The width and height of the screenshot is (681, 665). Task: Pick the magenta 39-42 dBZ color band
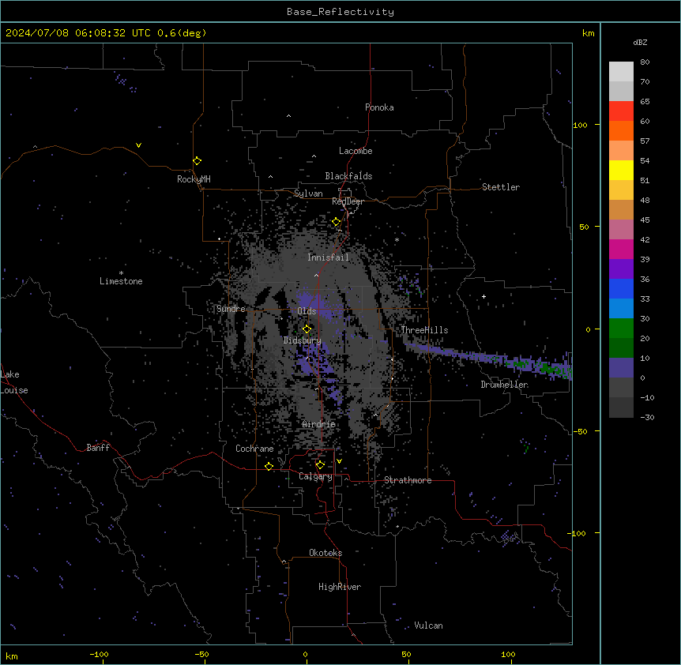pyautogui.click(x=621, y=249)
